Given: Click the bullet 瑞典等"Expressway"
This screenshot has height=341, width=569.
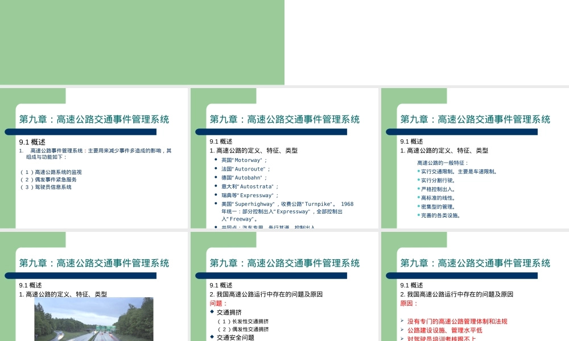Looking at the screenshot, I should 250,196.
